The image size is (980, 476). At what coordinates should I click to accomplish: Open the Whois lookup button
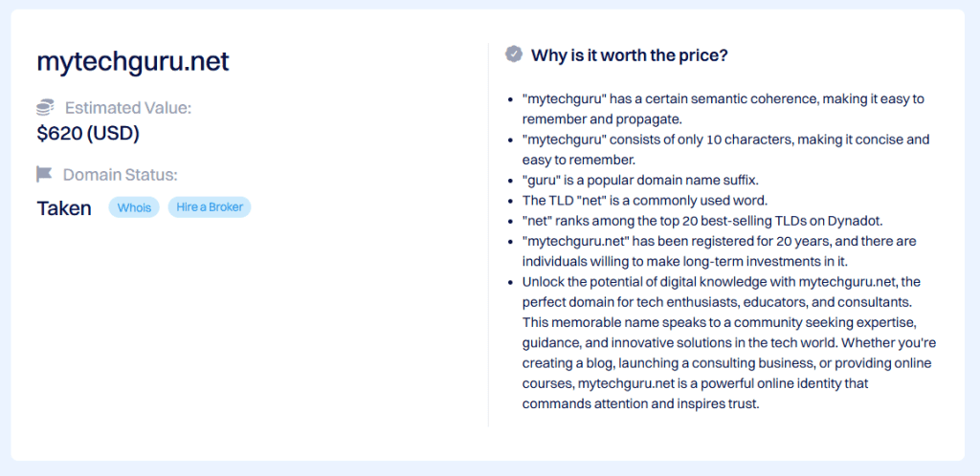tap(134, 207)
